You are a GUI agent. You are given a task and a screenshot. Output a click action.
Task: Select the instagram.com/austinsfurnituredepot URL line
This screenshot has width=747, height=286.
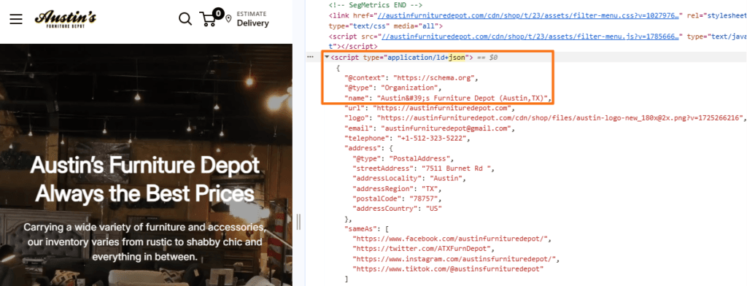point(455,259)
